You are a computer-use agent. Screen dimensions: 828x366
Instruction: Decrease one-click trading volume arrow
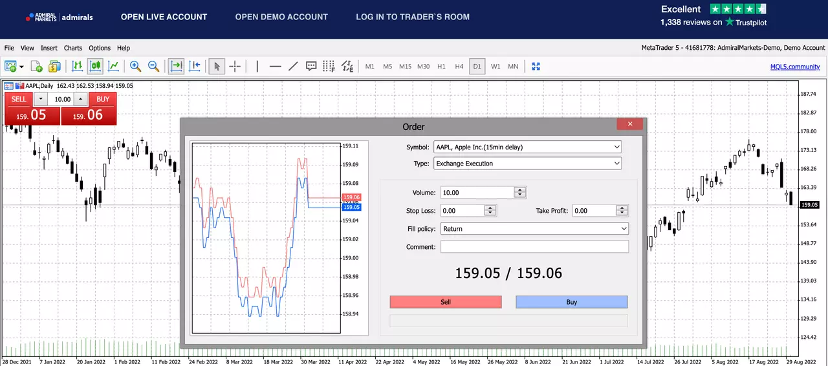point(41,99)
